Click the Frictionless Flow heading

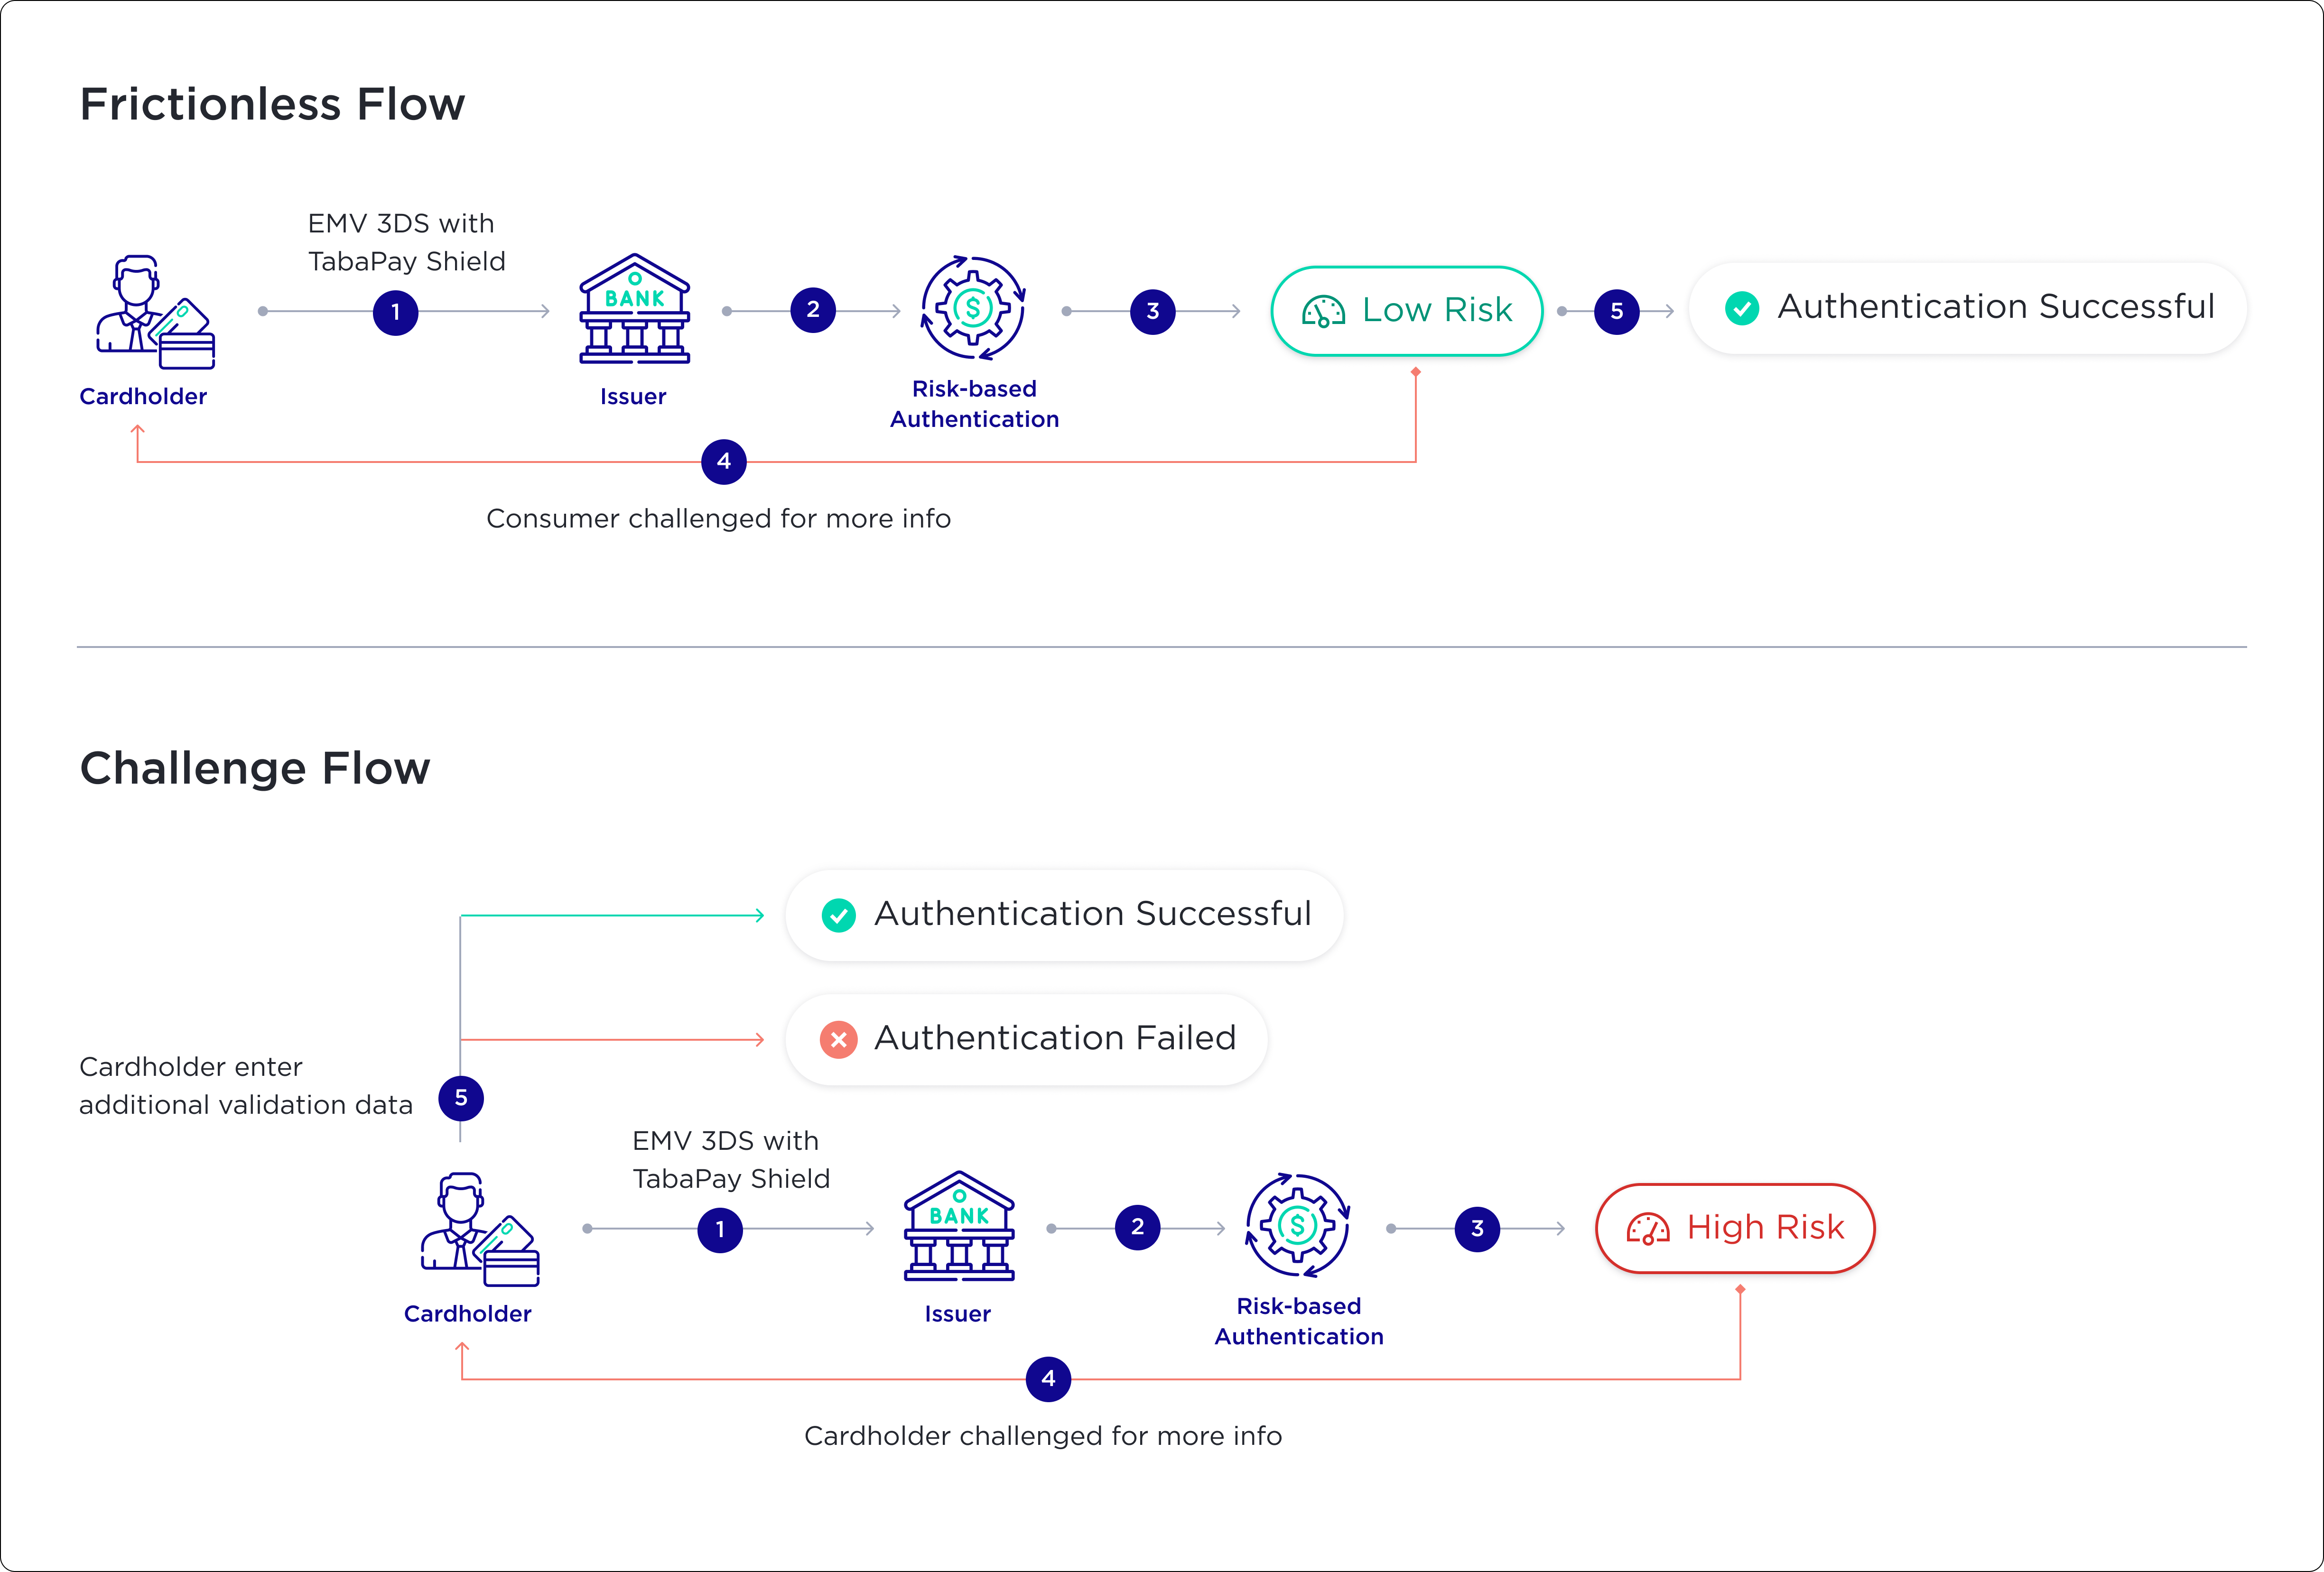pyautogui.click(x=272, y=104)
